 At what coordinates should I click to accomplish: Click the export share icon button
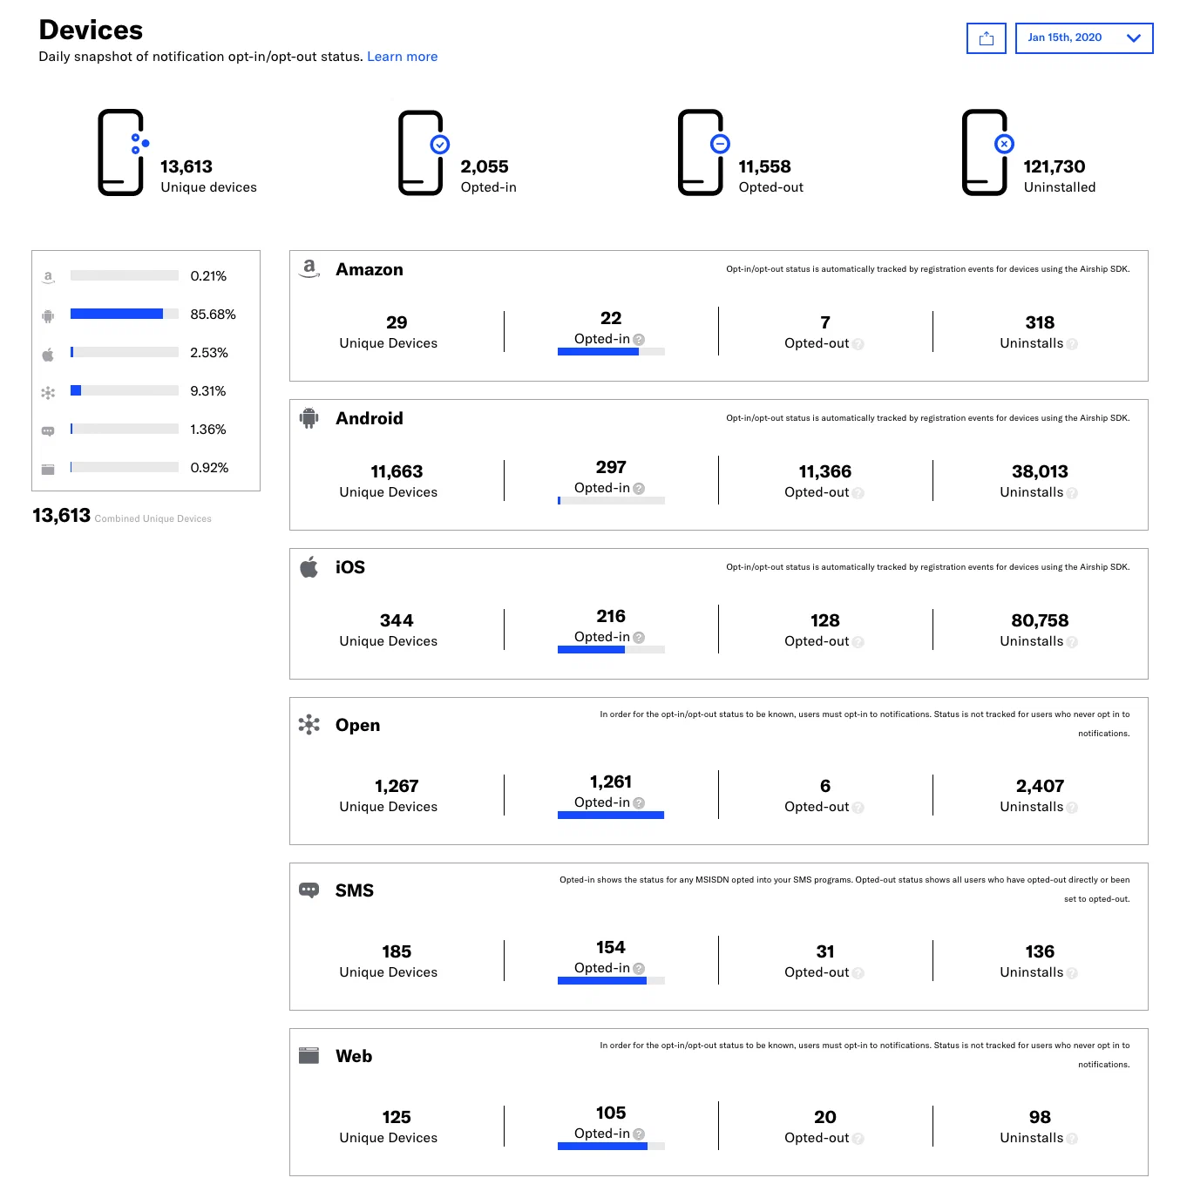point(986,38)
